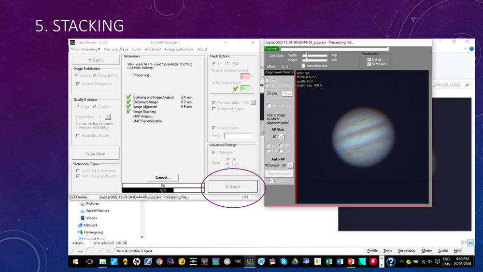Switch Explorer to large icons view
Screen dimensions: 483x272
coord(470,243)
